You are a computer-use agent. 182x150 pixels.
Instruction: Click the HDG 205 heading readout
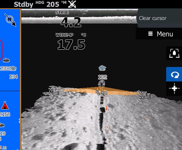click(x=51, y=4)
